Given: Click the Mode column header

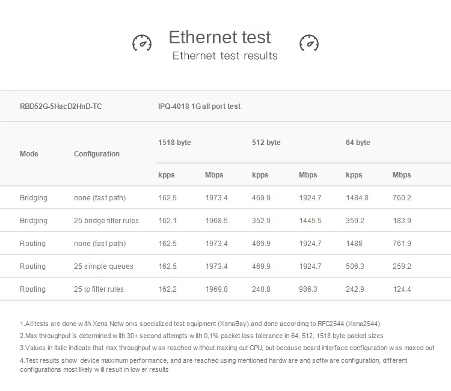Looking at the screenshot, I should (29, 154).
